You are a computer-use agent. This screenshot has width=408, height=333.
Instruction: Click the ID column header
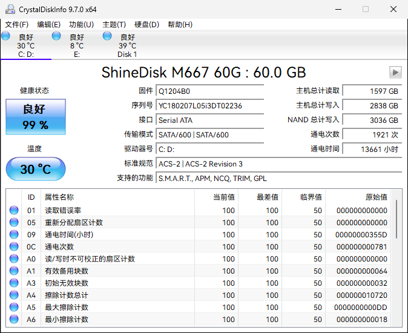31,197
